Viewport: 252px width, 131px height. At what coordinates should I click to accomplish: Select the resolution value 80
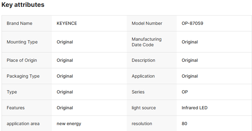coord(184,124)
